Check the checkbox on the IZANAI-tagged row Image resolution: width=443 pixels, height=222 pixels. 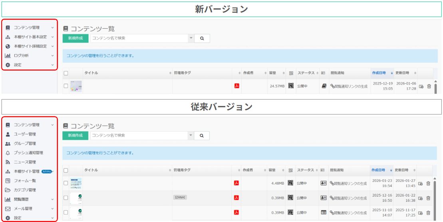(66, 198)
